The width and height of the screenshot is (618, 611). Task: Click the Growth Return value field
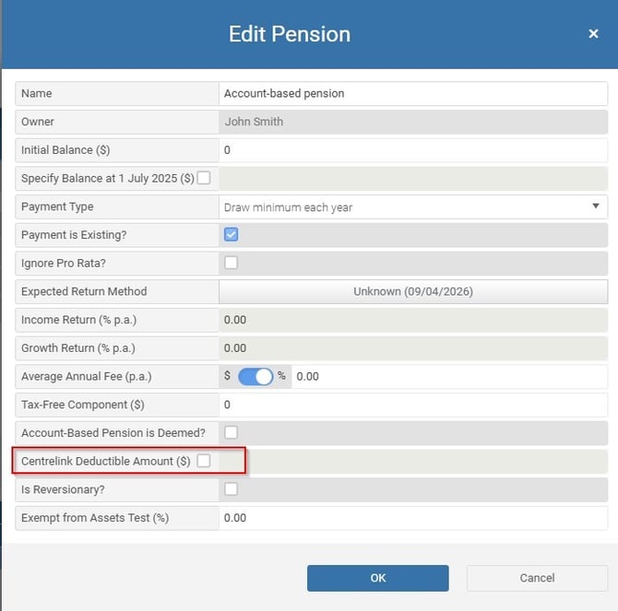[x=412, y=348]
